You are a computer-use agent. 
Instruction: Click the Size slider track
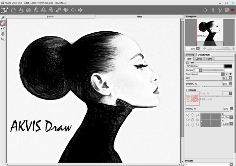point(209,81)
